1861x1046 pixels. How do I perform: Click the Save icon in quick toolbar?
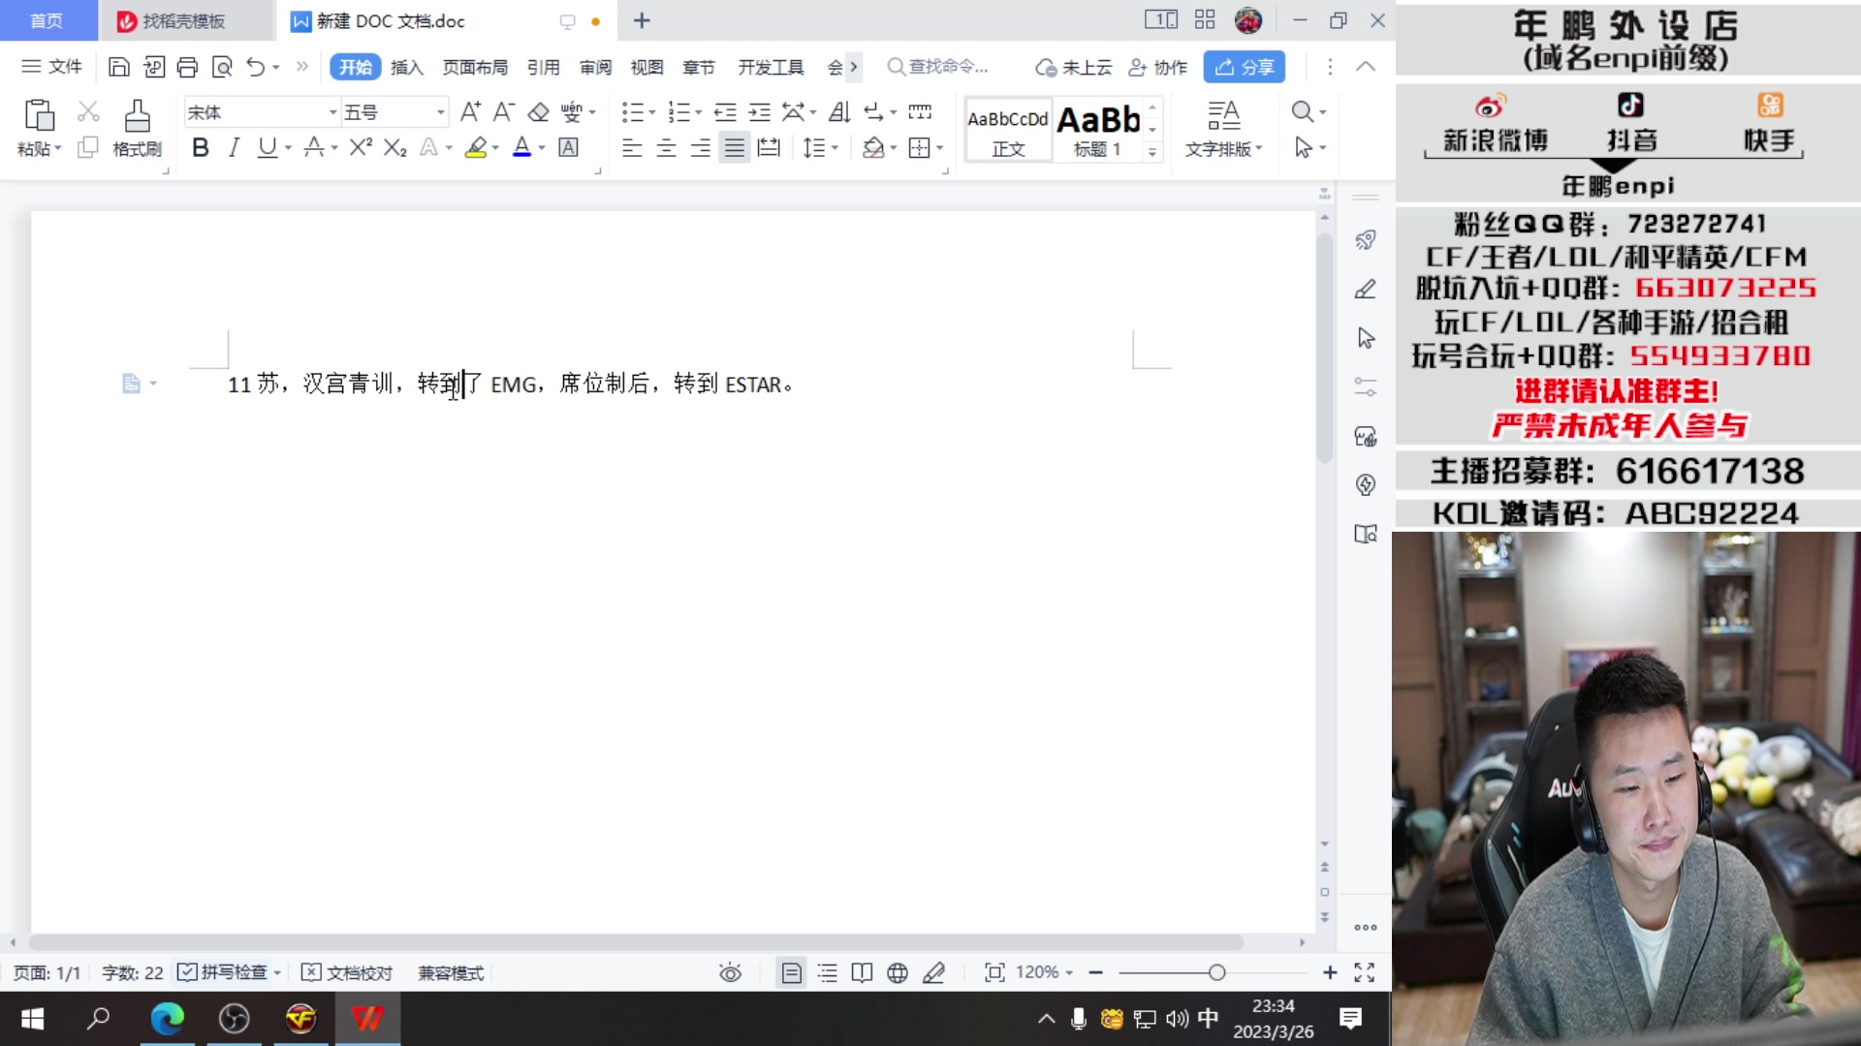coord(118,67)
